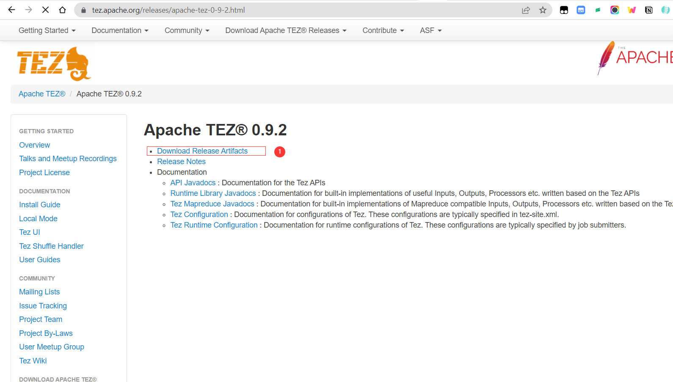Open the Local Mode link
Screen dimensions: 673x382
tap(38, 219)
